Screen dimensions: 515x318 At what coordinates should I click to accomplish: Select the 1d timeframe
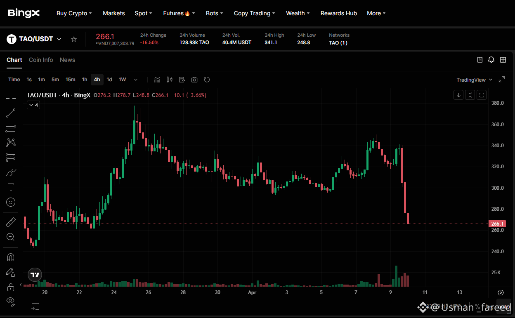(x=109, y=80)
